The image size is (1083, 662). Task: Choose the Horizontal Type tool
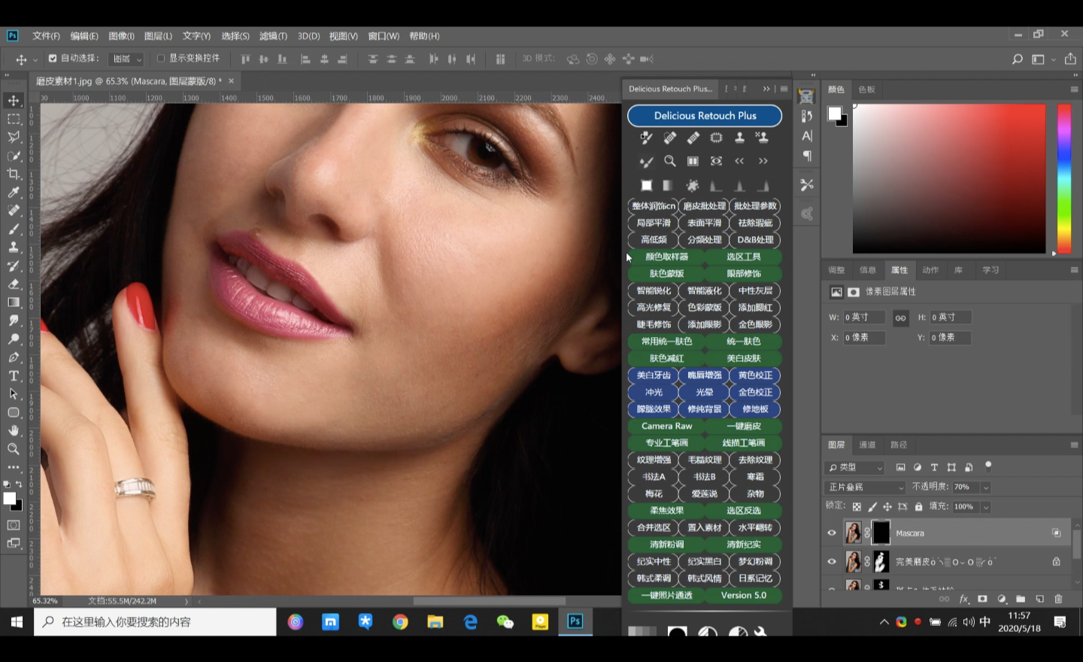click(x=14, y=376)
